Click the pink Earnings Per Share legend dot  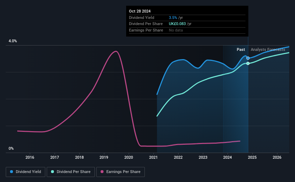102,172
